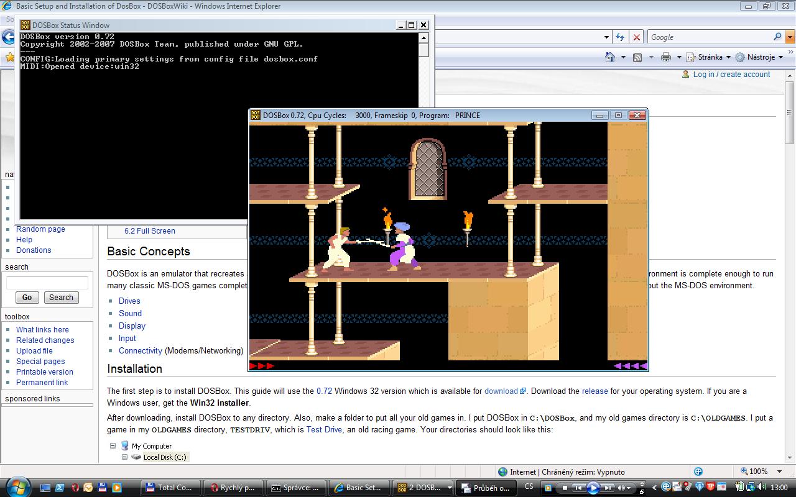Click the wiki search text field

47,283
